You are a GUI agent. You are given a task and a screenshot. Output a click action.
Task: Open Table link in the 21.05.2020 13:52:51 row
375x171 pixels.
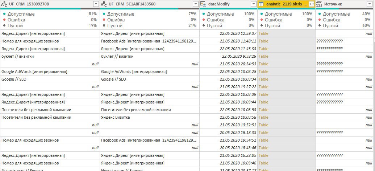(x=263, y=125)
